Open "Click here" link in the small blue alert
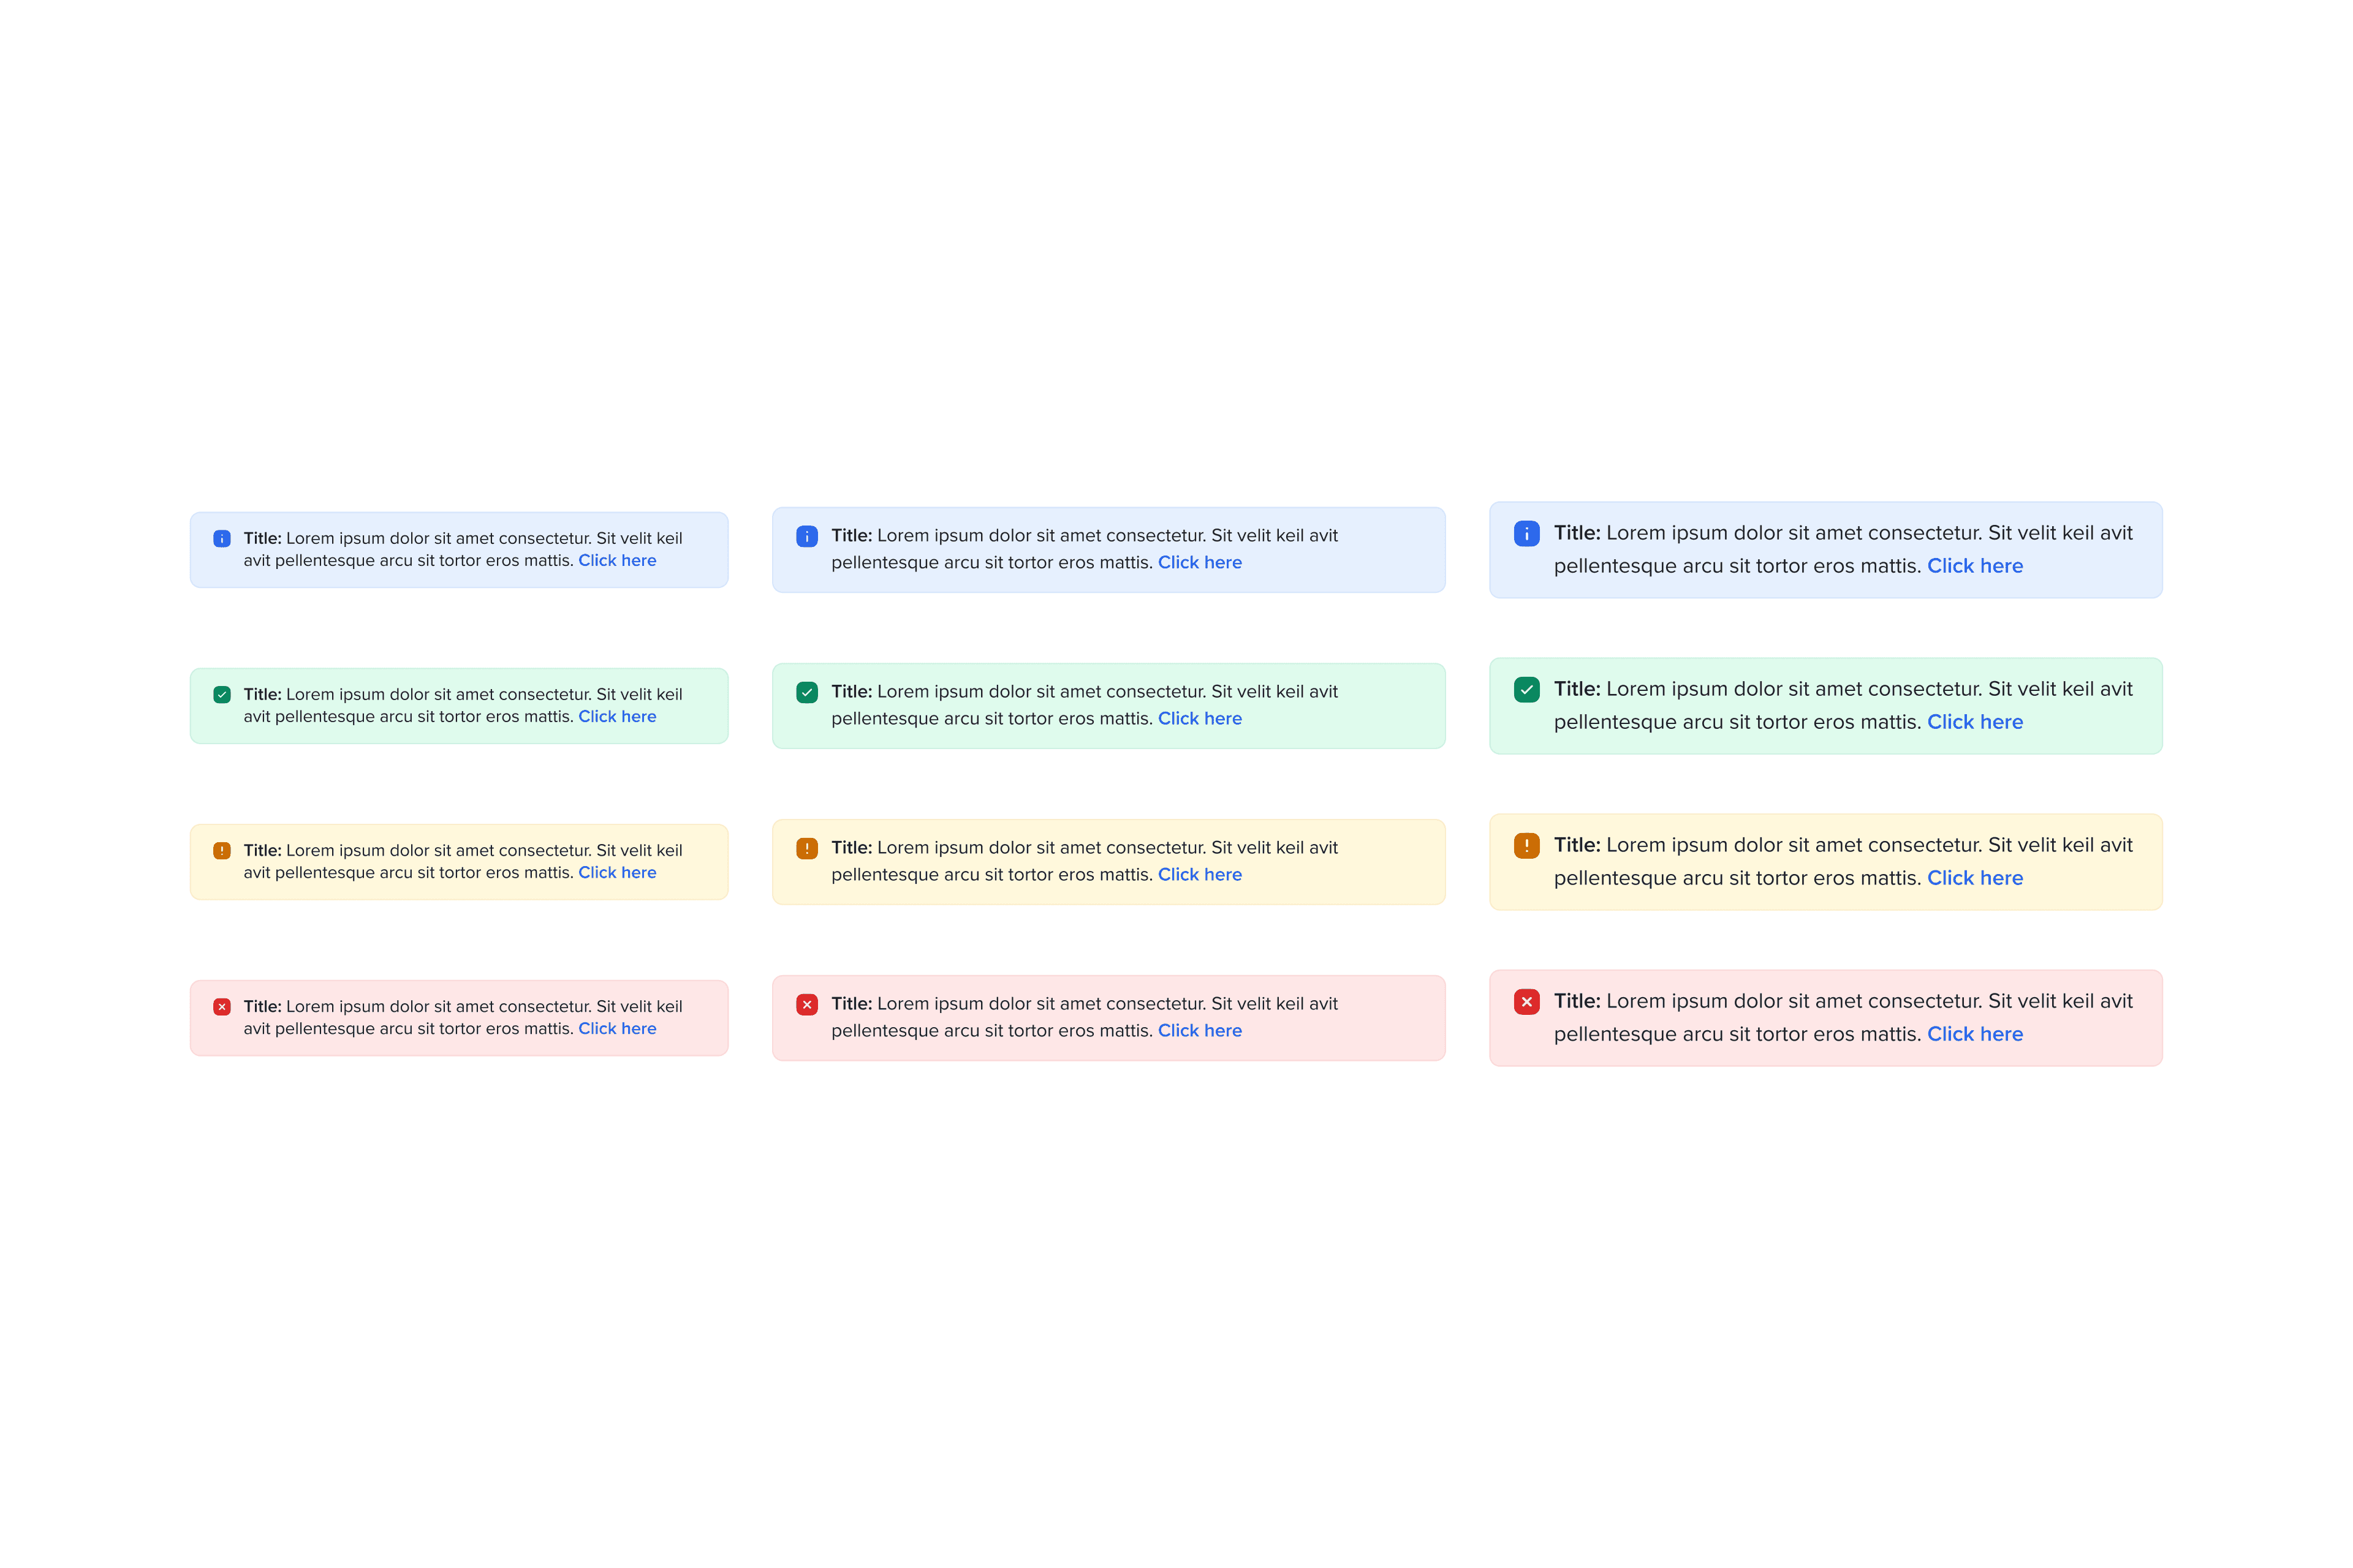This screenshot has height=1568, width=2353. 617,561
